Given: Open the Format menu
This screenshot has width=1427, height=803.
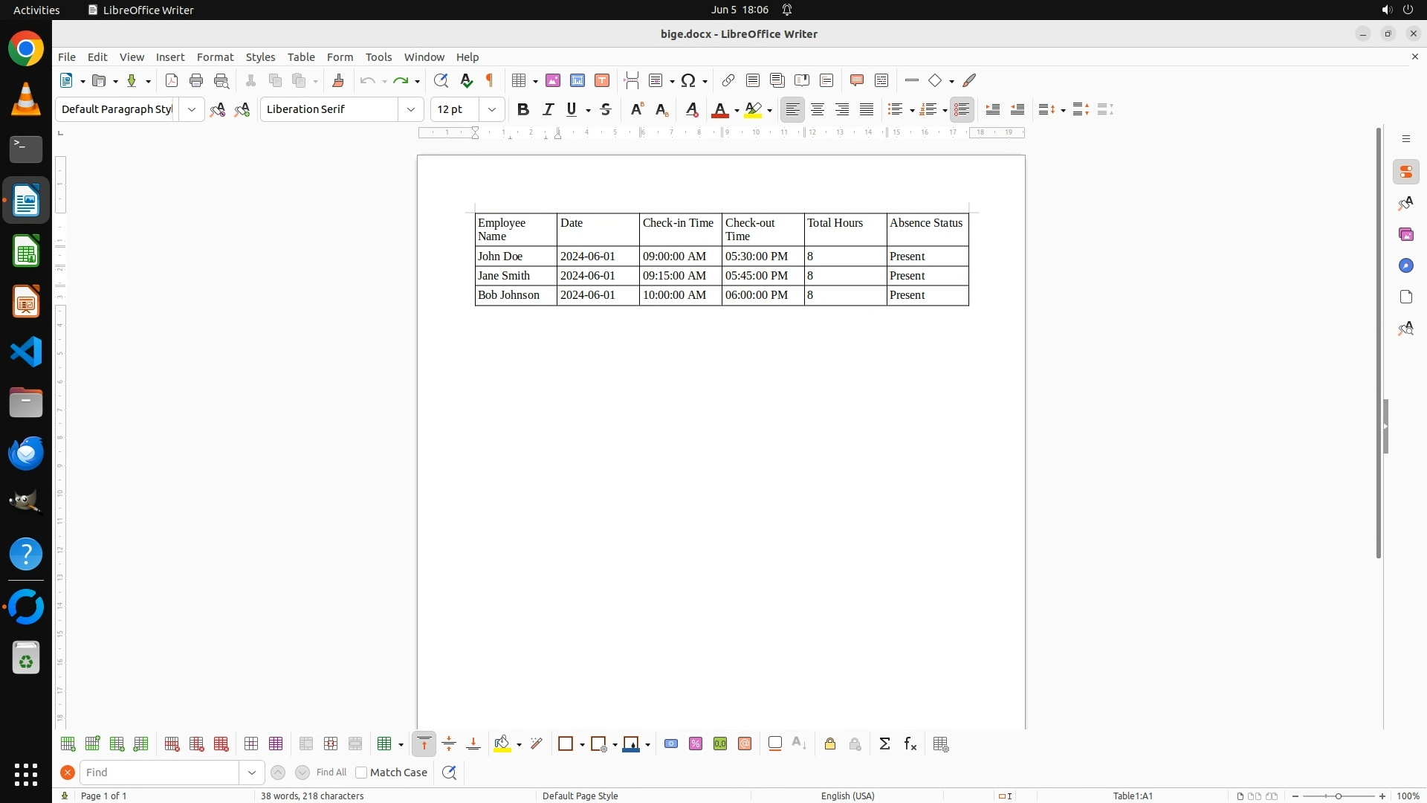Looking at the screenshot, I should click(215, 57).
